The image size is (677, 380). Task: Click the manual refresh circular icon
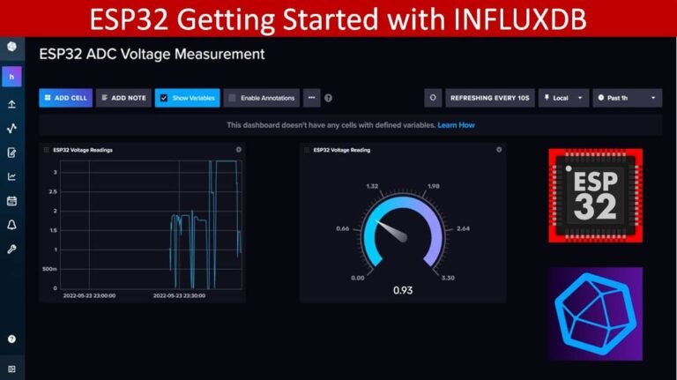pos(433,98)
